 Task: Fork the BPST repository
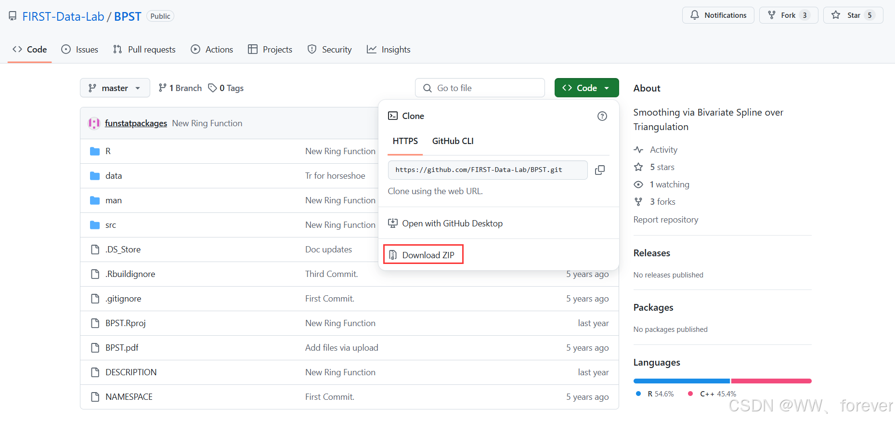click(x=788, y=15)
